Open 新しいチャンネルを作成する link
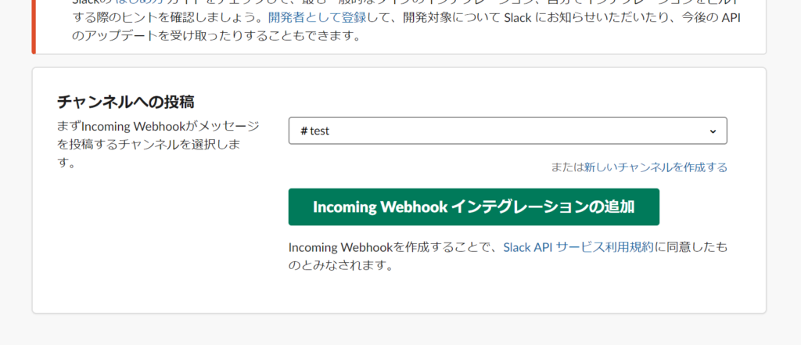Viewport: 801px width, 345px height. coord(656,167)
